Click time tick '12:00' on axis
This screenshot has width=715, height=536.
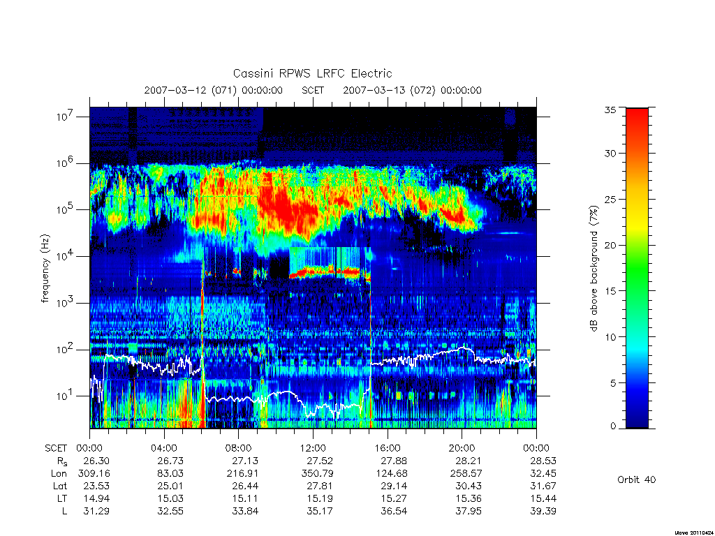pyautogui.click(x=313, y=448)
